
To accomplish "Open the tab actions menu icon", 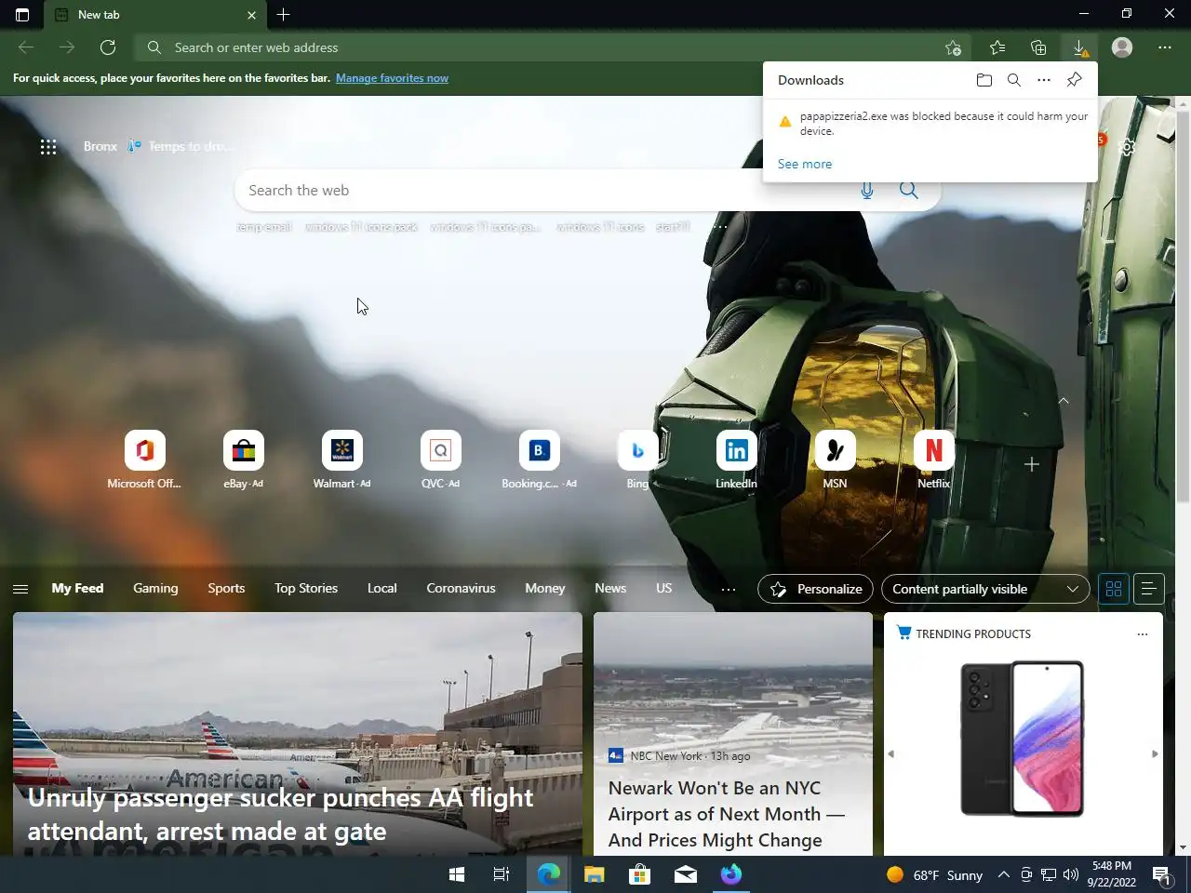I will (x=22, y=15).
